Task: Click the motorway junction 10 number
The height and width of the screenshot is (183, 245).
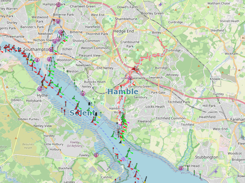Action: tap(235, 100)
